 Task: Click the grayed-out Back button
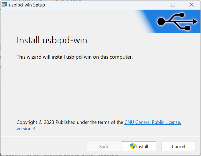coord(104,146)
